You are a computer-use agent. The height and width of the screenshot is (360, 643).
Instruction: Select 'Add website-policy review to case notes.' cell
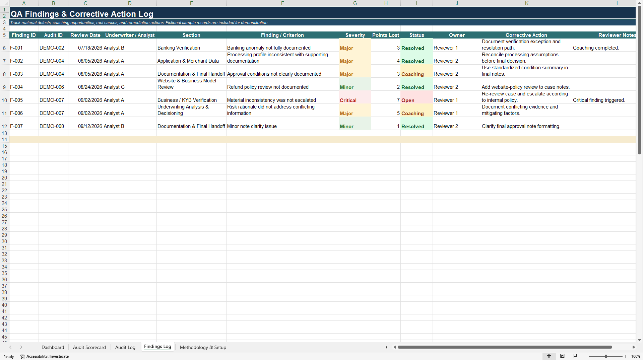tap(526, 84)
